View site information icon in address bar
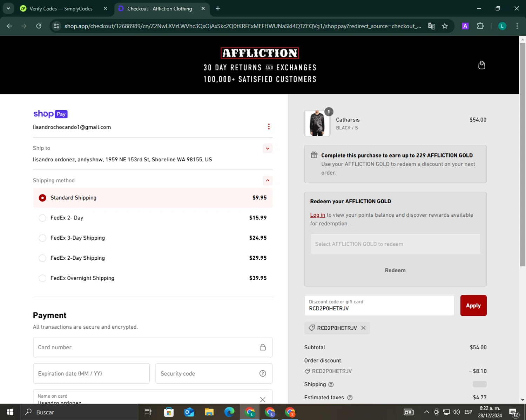The height and width of the screenshot is (420, 526). 56,26
